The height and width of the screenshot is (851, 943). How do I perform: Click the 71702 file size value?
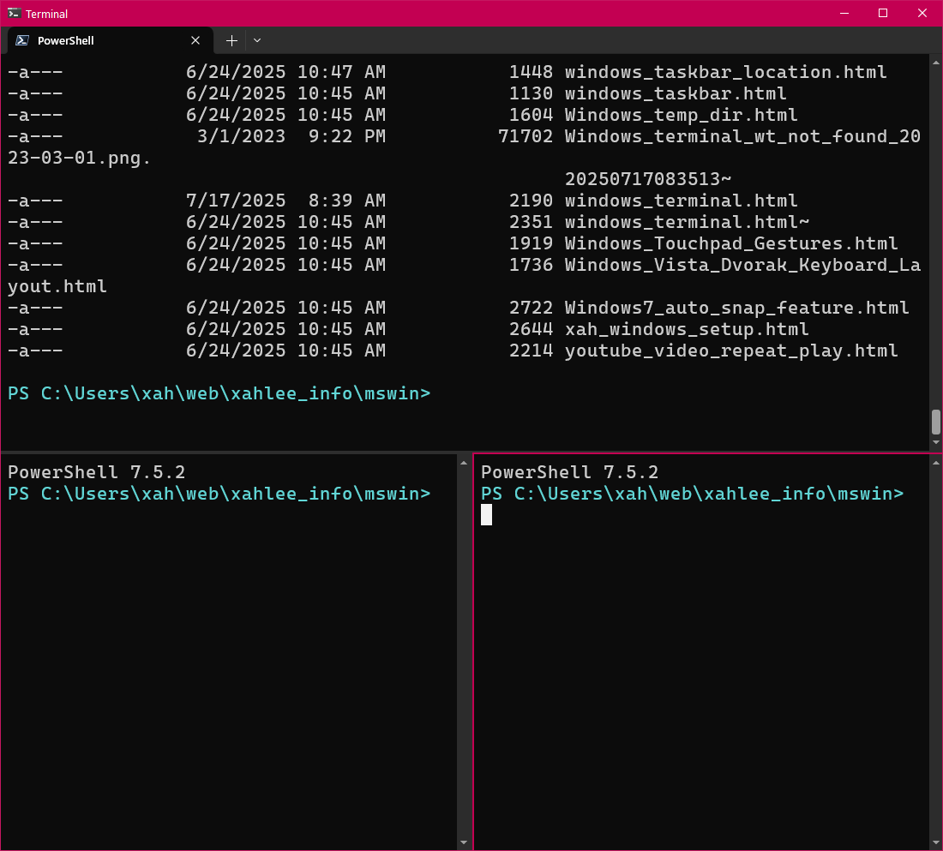(x=525, y=136)
